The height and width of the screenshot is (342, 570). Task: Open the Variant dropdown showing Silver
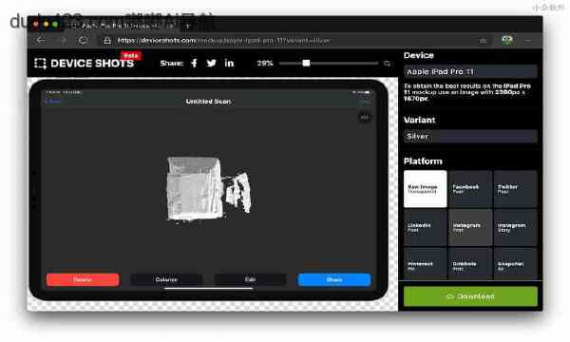pyautogui.click(x=470, y=136)
